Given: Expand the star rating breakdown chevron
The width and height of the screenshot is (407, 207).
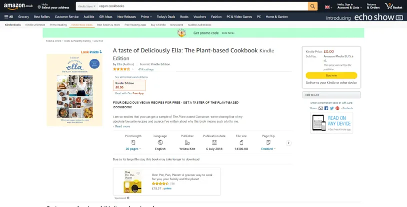Looking at the screenshot, I should pos(133,69).
